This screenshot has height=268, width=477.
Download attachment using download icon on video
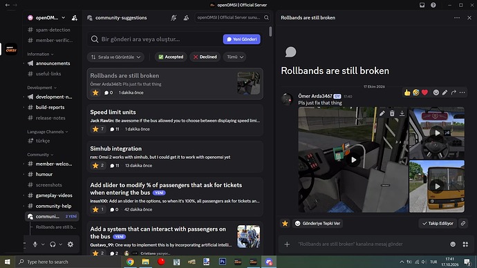pyautogui.click(x=402, y=113)
